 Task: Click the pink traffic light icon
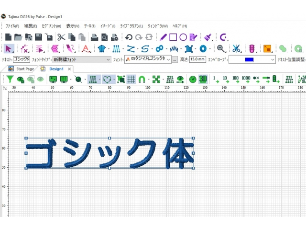click(252, 49)
